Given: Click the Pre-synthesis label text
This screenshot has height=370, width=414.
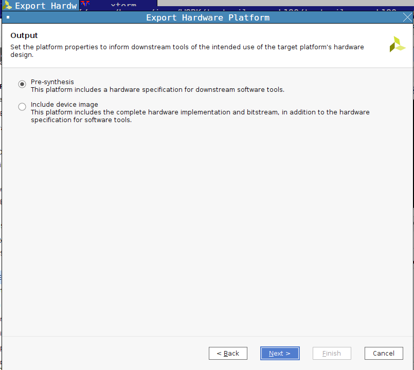Looking at the screenshot, I should coord(52,82).
